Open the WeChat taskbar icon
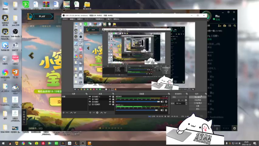Image resolution: width=259 pixels, height=146 pixels. tap(30, 143)
